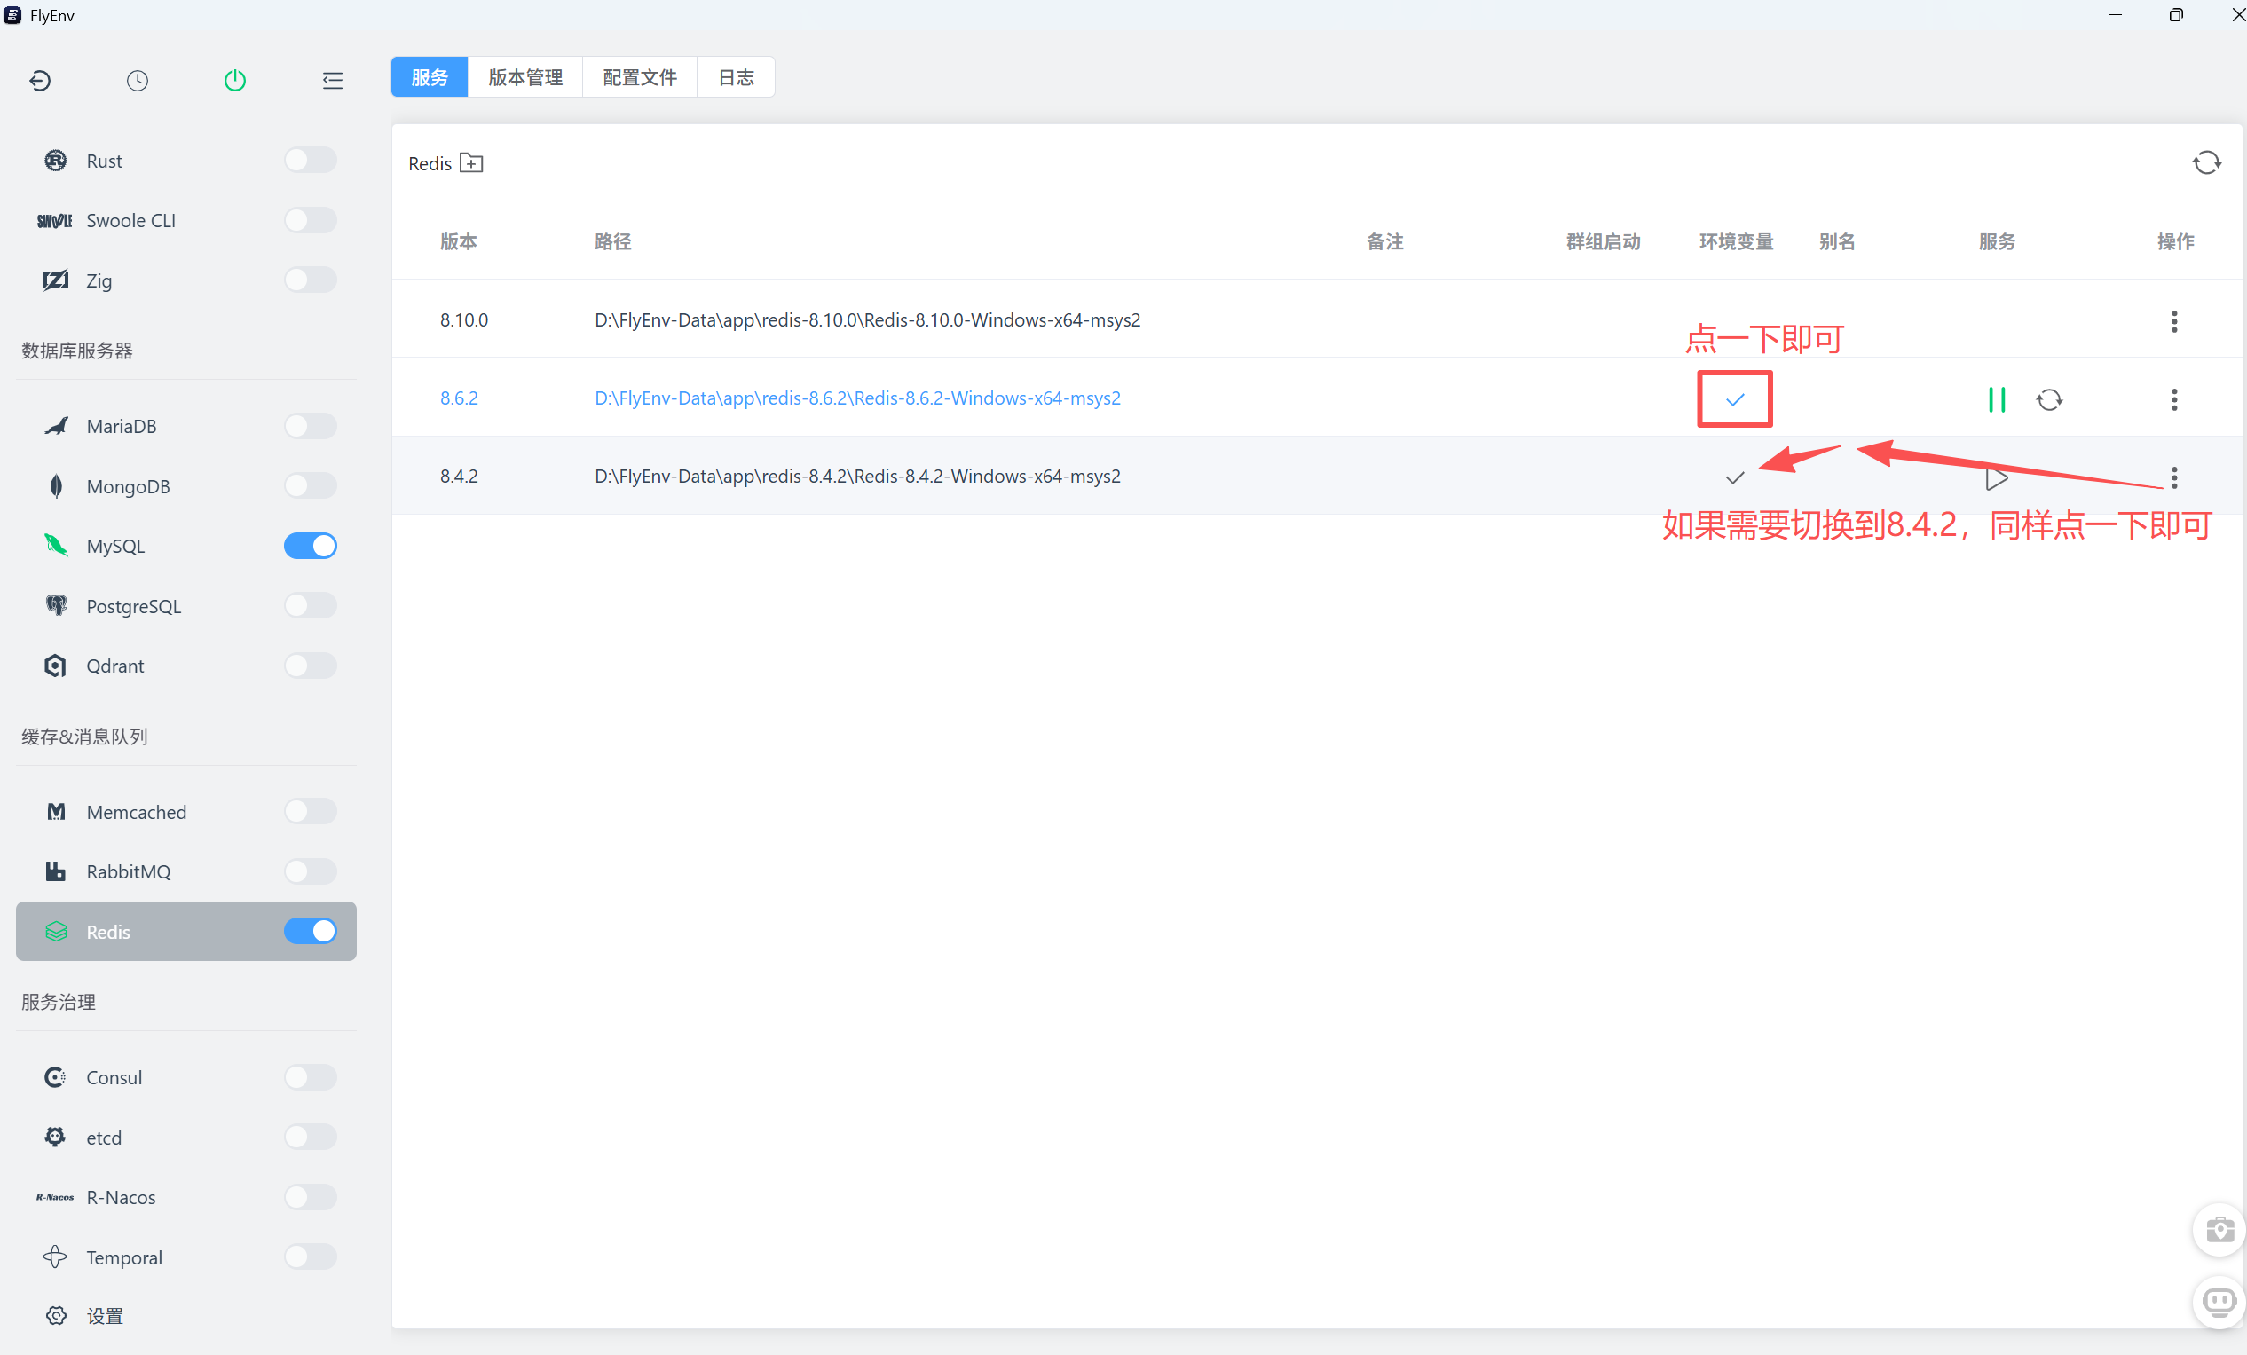
Task: Click the back/exit arrow icon in sidebar header
Action: [40, 80]
